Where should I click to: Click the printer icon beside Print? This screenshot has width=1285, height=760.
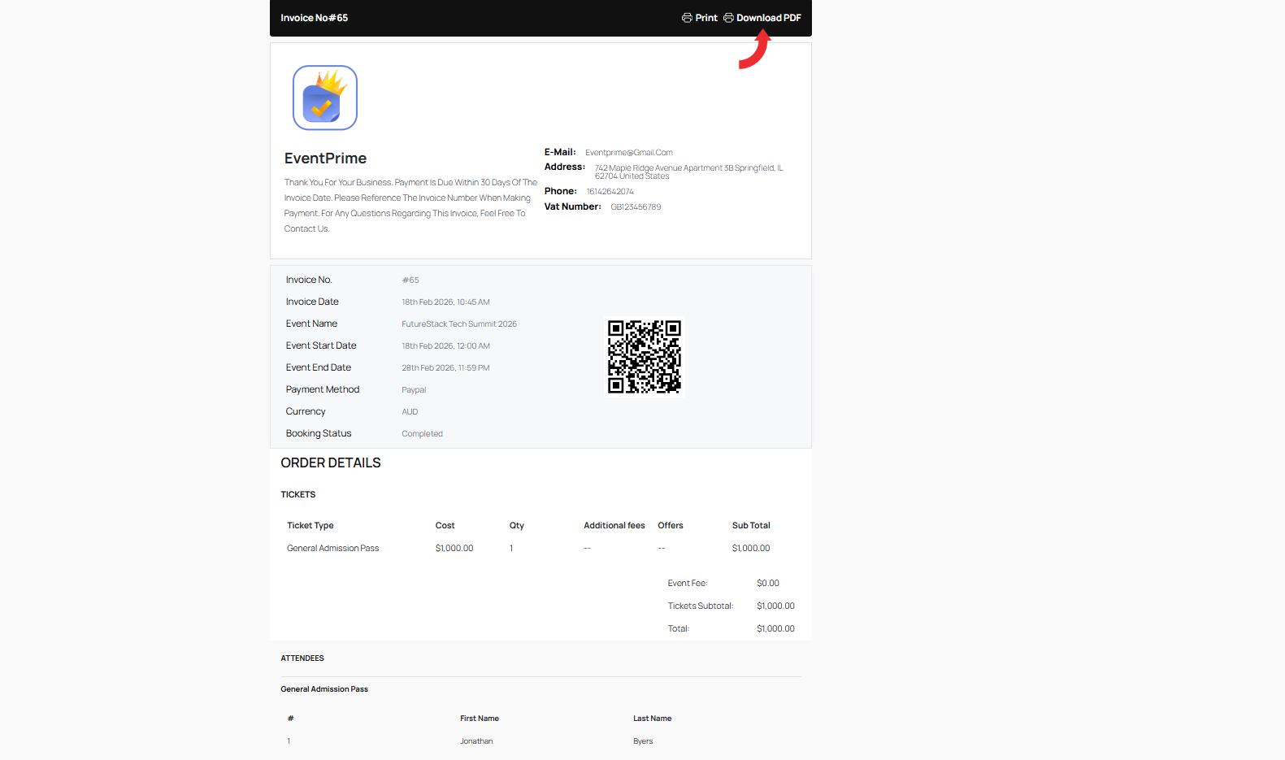[687, 18]
